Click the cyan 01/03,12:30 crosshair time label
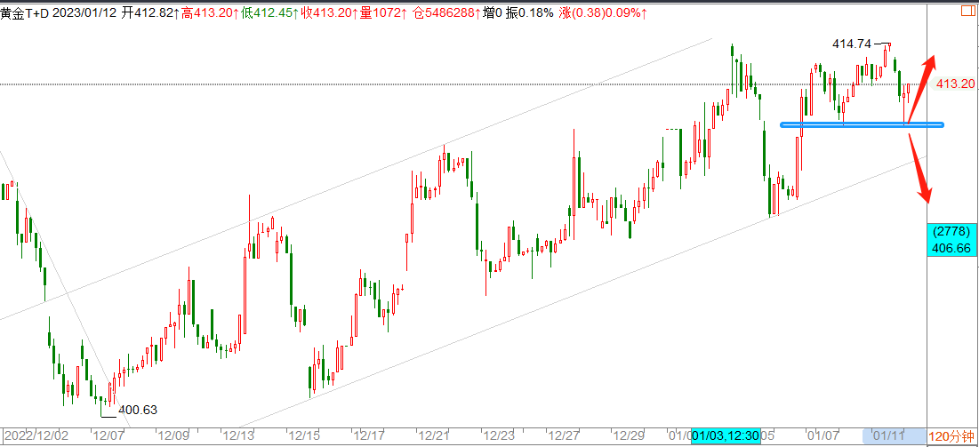This screenshot has height=447, width=979. (726, 435)
